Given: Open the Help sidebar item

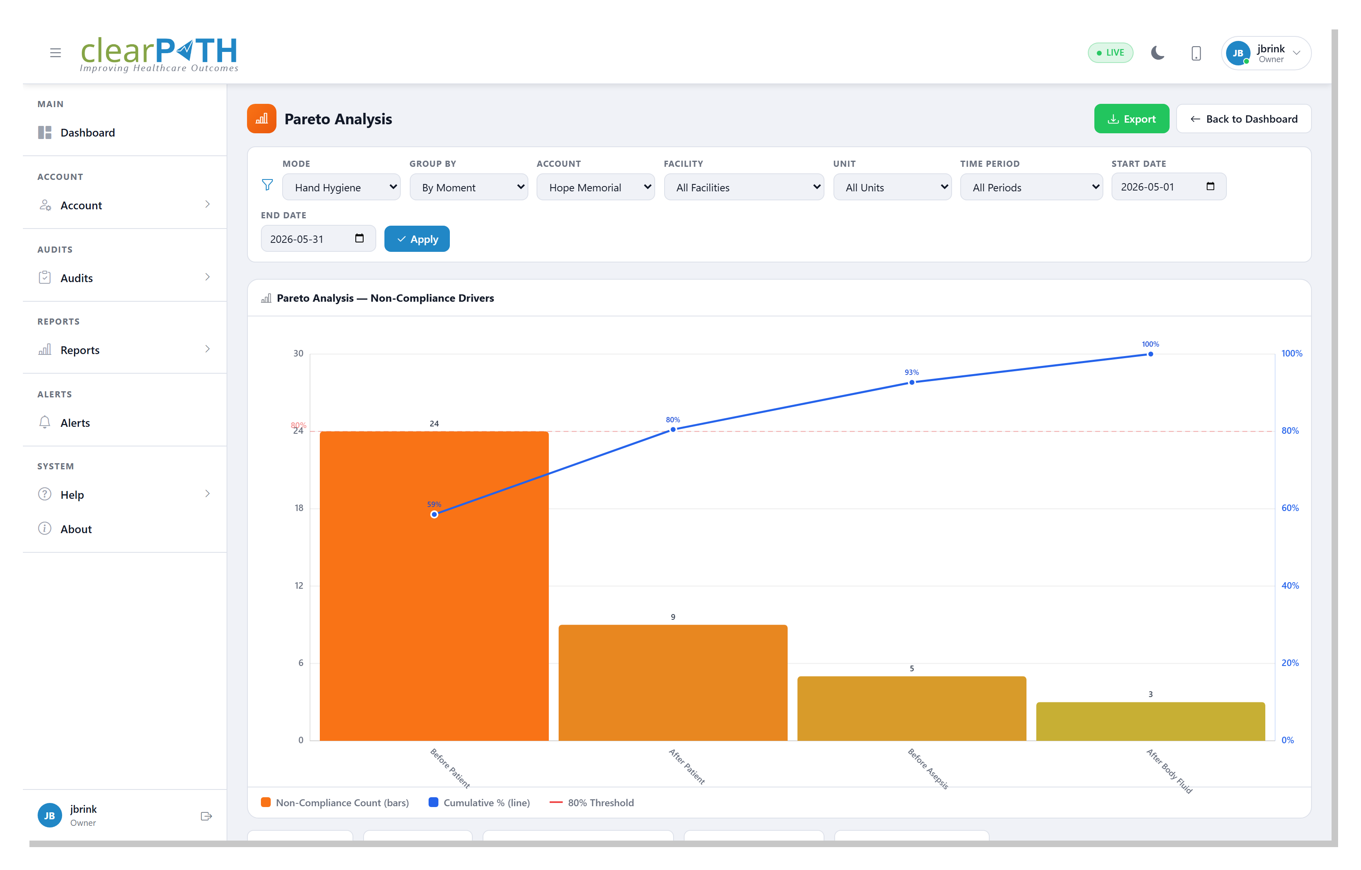Looking at the screenshot, I should [124, 495].
